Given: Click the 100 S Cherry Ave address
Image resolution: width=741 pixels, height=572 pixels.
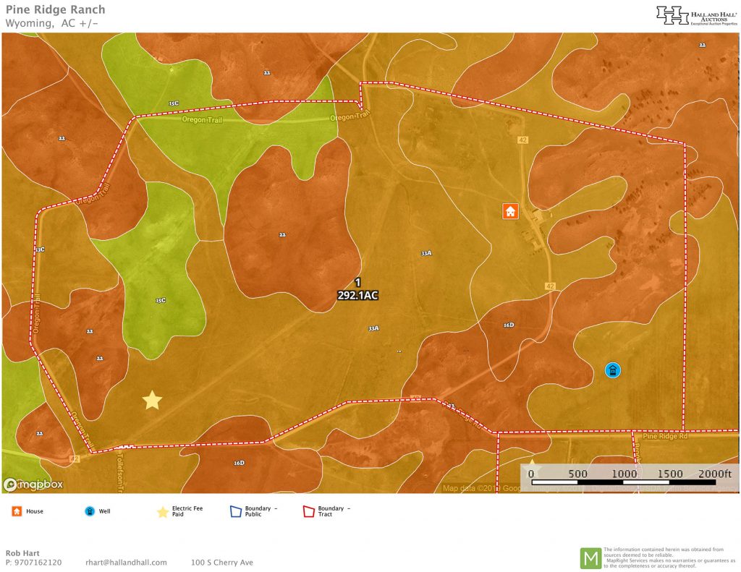Looking at the screenshot, I should pyautogui.click(x=222, y=563).
